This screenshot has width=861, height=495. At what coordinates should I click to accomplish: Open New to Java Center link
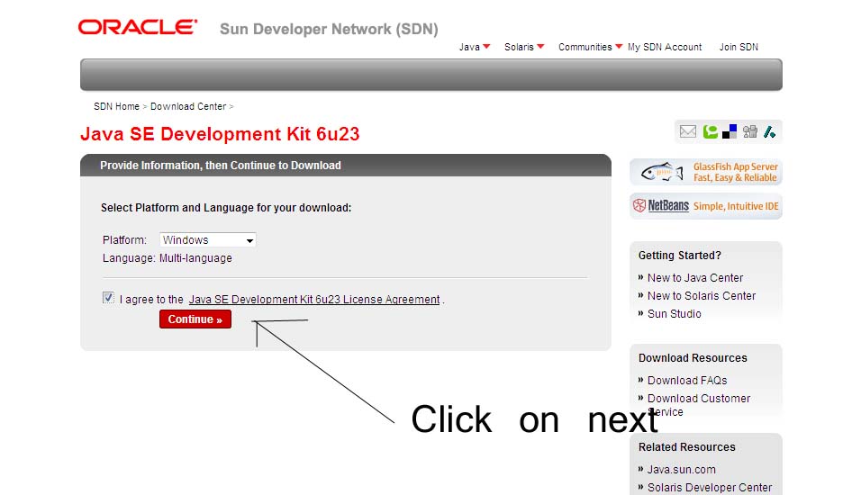pyautogui.click(x=695, y=278)
